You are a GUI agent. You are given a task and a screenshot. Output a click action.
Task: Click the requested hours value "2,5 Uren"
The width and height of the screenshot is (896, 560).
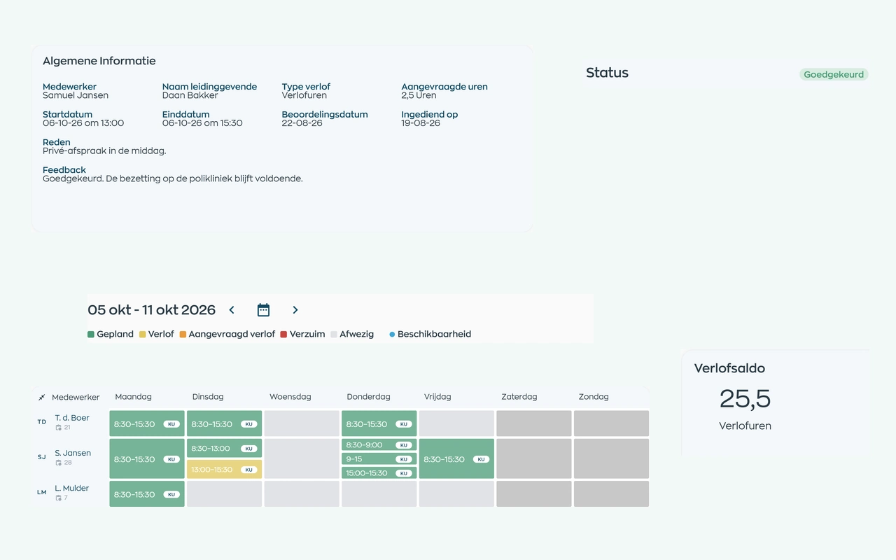point(419,95)
